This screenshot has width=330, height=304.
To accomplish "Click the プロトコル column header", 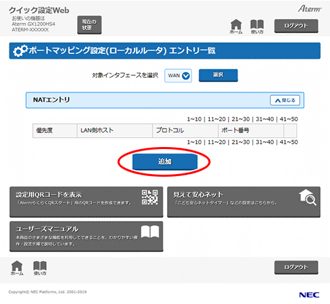I will (185, 131).
